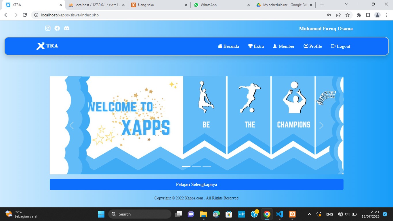The width and height of the screenshot is (393, 221).
Task: Close the XTRA browser tab
Action: pyautogui.click(x=61, y=5)
